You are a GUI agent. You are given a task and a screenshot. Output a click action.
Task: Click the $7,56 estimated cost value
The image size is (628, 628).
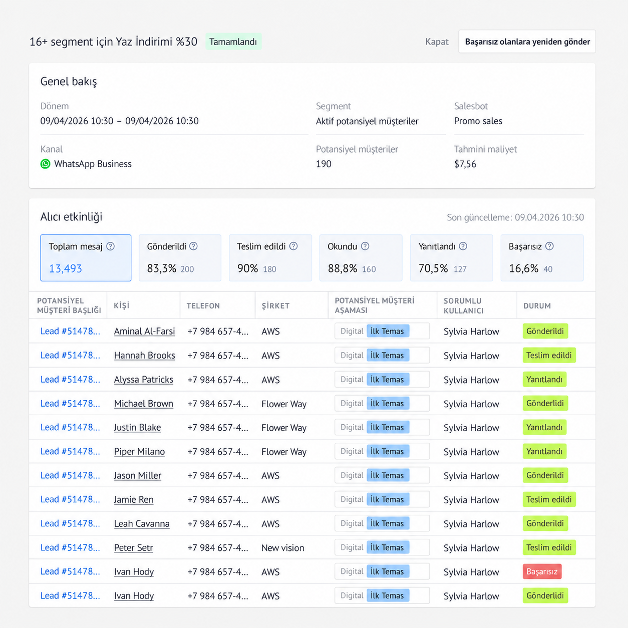[x=465, y=164]
